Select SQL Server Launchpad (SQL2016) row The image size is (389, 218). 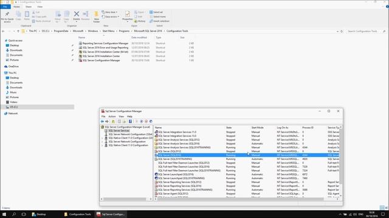(247, 174)
